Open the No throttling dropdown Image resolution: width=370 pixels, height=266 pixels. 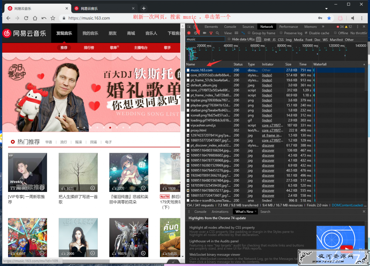[x=359, y=33]
